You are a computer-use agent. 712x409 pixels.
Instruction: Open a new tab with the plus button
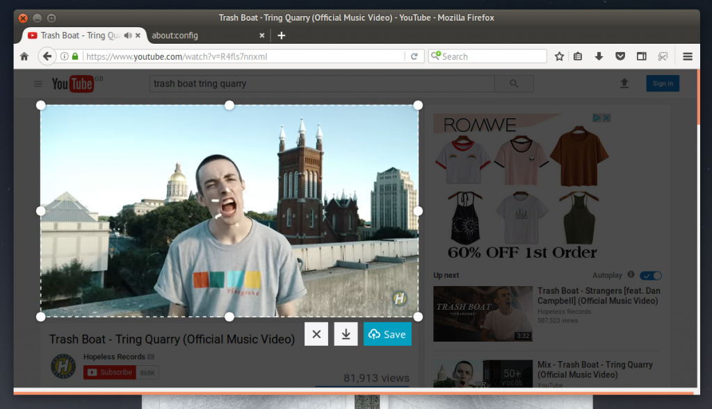pyautogui.click(x=281, y=35)
